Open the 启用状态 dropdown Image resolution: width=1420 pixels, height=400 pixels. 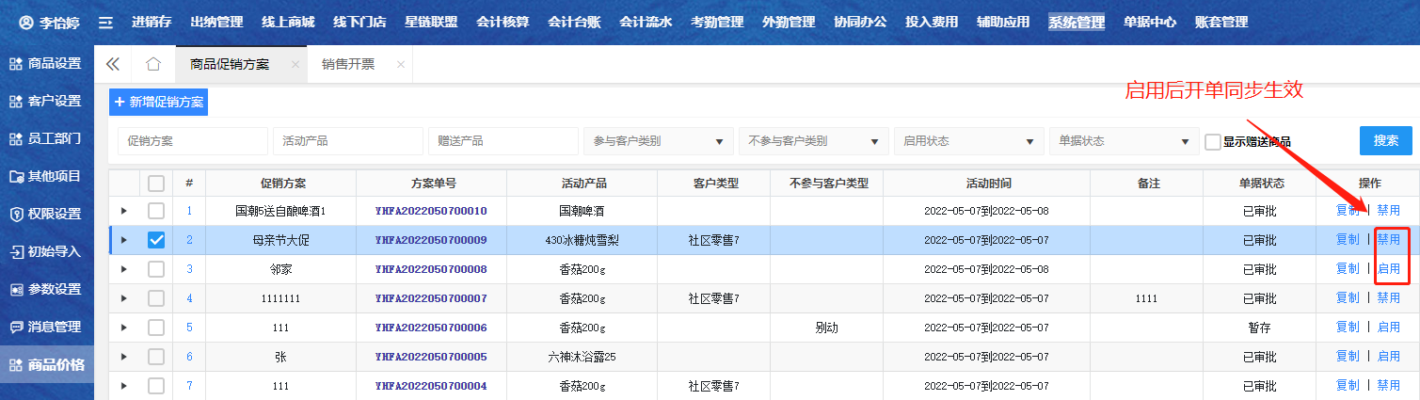(x=968, y=141)
